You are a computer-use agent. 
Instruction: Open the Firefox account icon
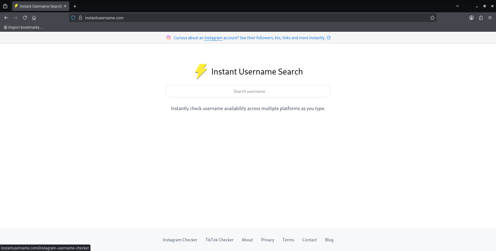pos(471,18)
